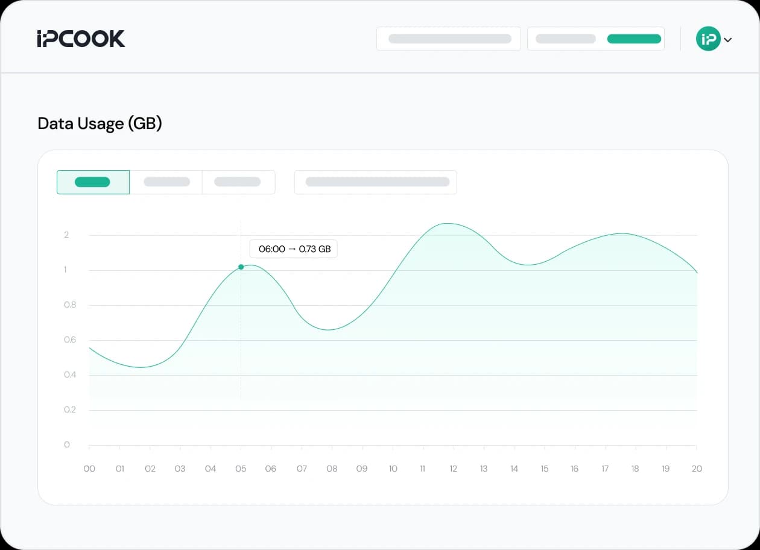This screenshot has height=550, width=760.
Task: Select the third time range tab
Action: 238,182
